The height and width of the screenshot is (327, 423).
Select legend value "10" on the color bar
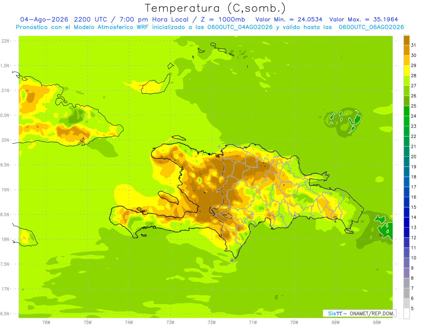pyautogui.click(x=413, y=258)
